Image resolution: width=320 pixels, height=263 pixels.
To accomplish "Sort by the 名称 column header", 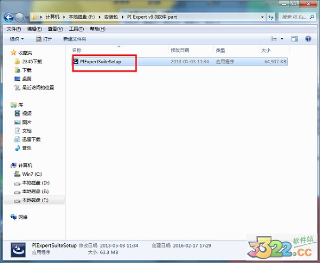I will (77, 50).
